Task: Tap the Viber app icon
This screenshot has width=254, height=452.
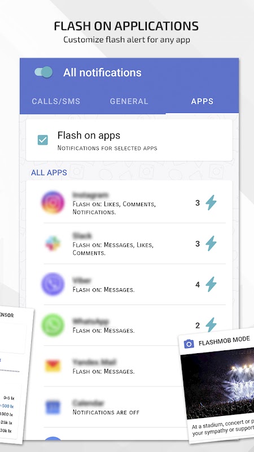Action: click(53, 284)
